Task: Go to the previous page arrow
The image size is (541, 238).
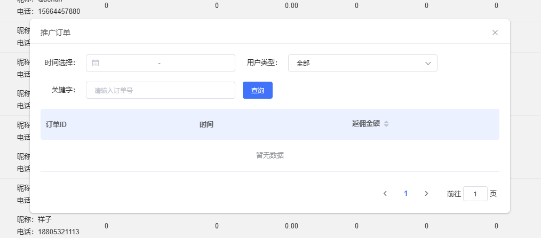Action: (x=385, y=194)
